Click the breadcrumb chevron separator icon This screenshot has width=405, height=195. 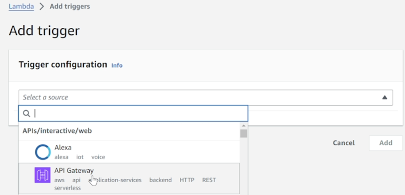pos(42,7)
